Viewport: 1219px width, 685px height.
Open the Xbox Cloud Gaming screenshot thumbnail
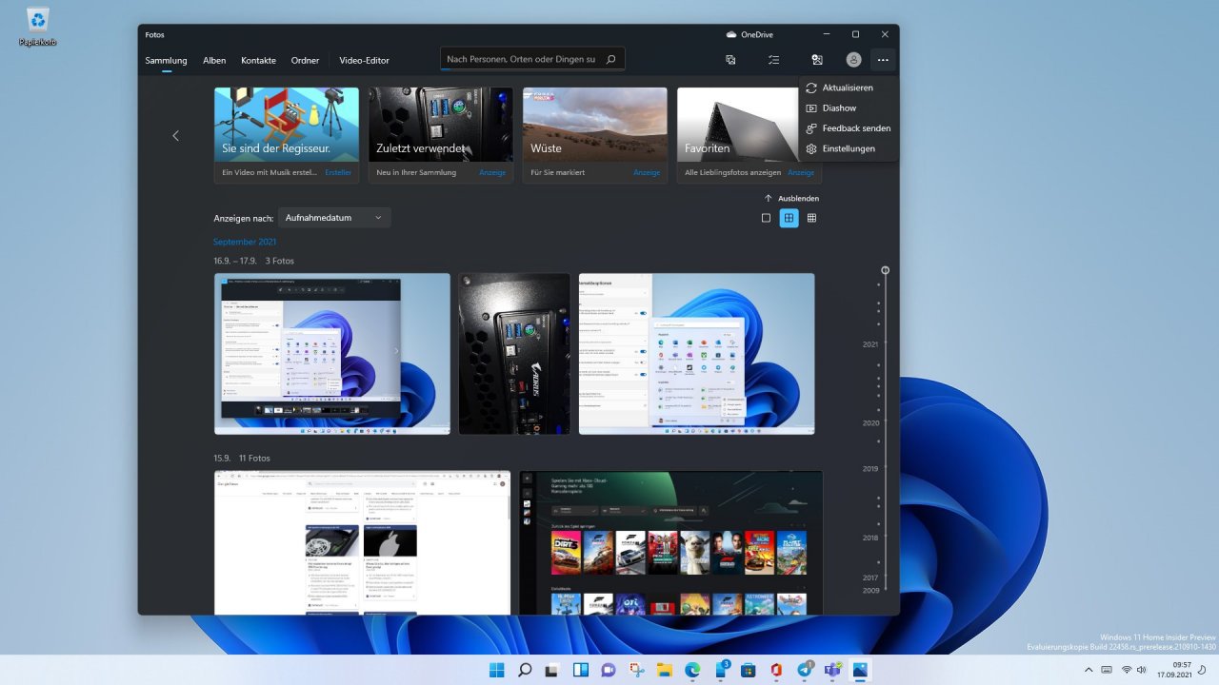[x=671, y=542]
